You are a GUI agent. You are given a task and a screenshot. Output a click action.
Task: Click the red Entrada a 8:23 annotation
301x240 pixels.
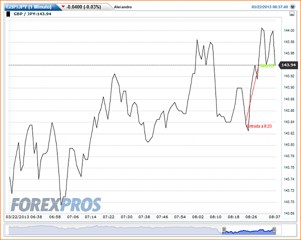(259, 126)
